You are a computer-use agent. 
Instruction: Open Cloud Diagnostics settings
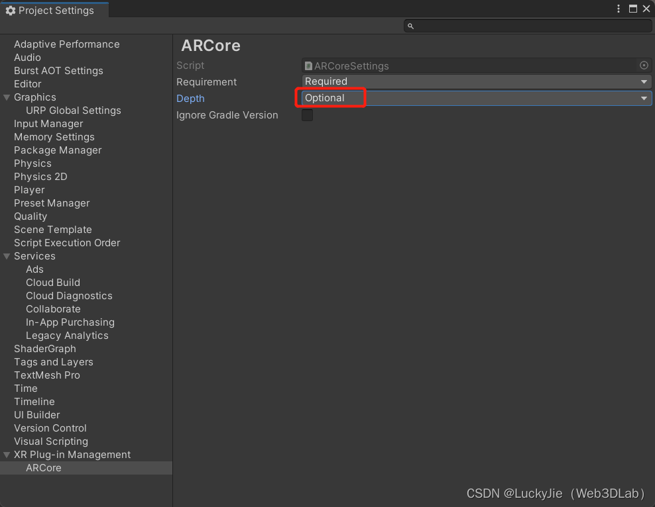[x=69, y=296]
